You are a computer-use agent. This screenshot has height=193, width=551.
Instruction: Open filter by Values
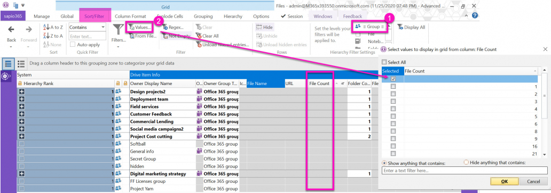pyautogui.click(x=139, y=27)
